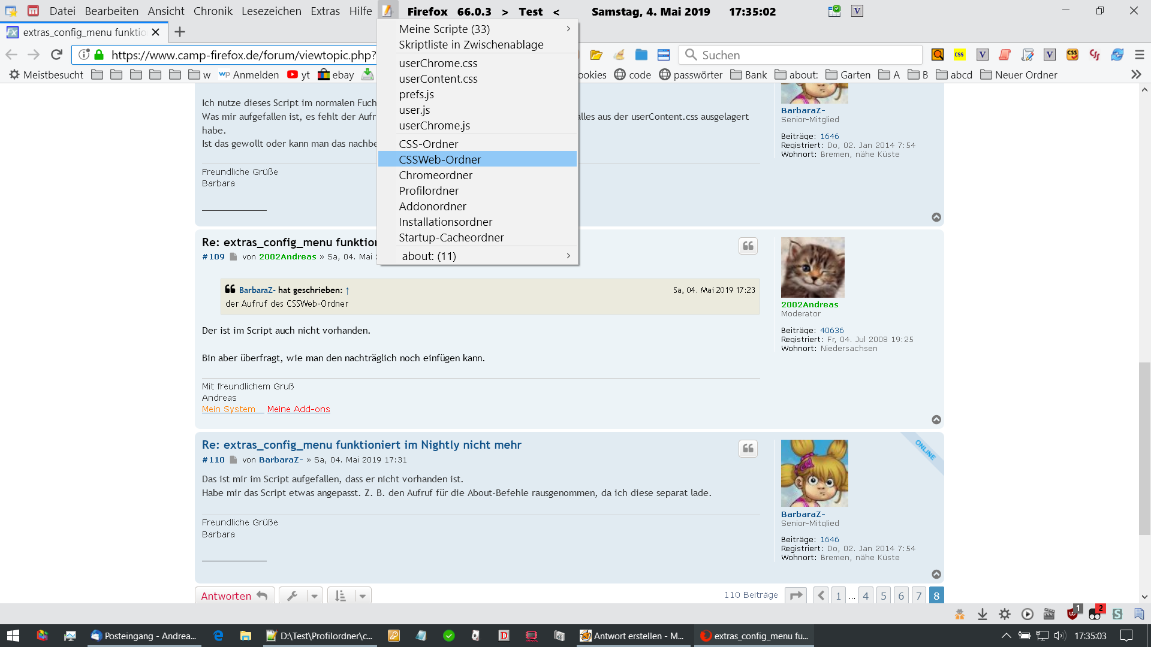This screenshot has width=1151, height=647.
Task: Open the Lesezeichen menu
Action: (271, 11)
